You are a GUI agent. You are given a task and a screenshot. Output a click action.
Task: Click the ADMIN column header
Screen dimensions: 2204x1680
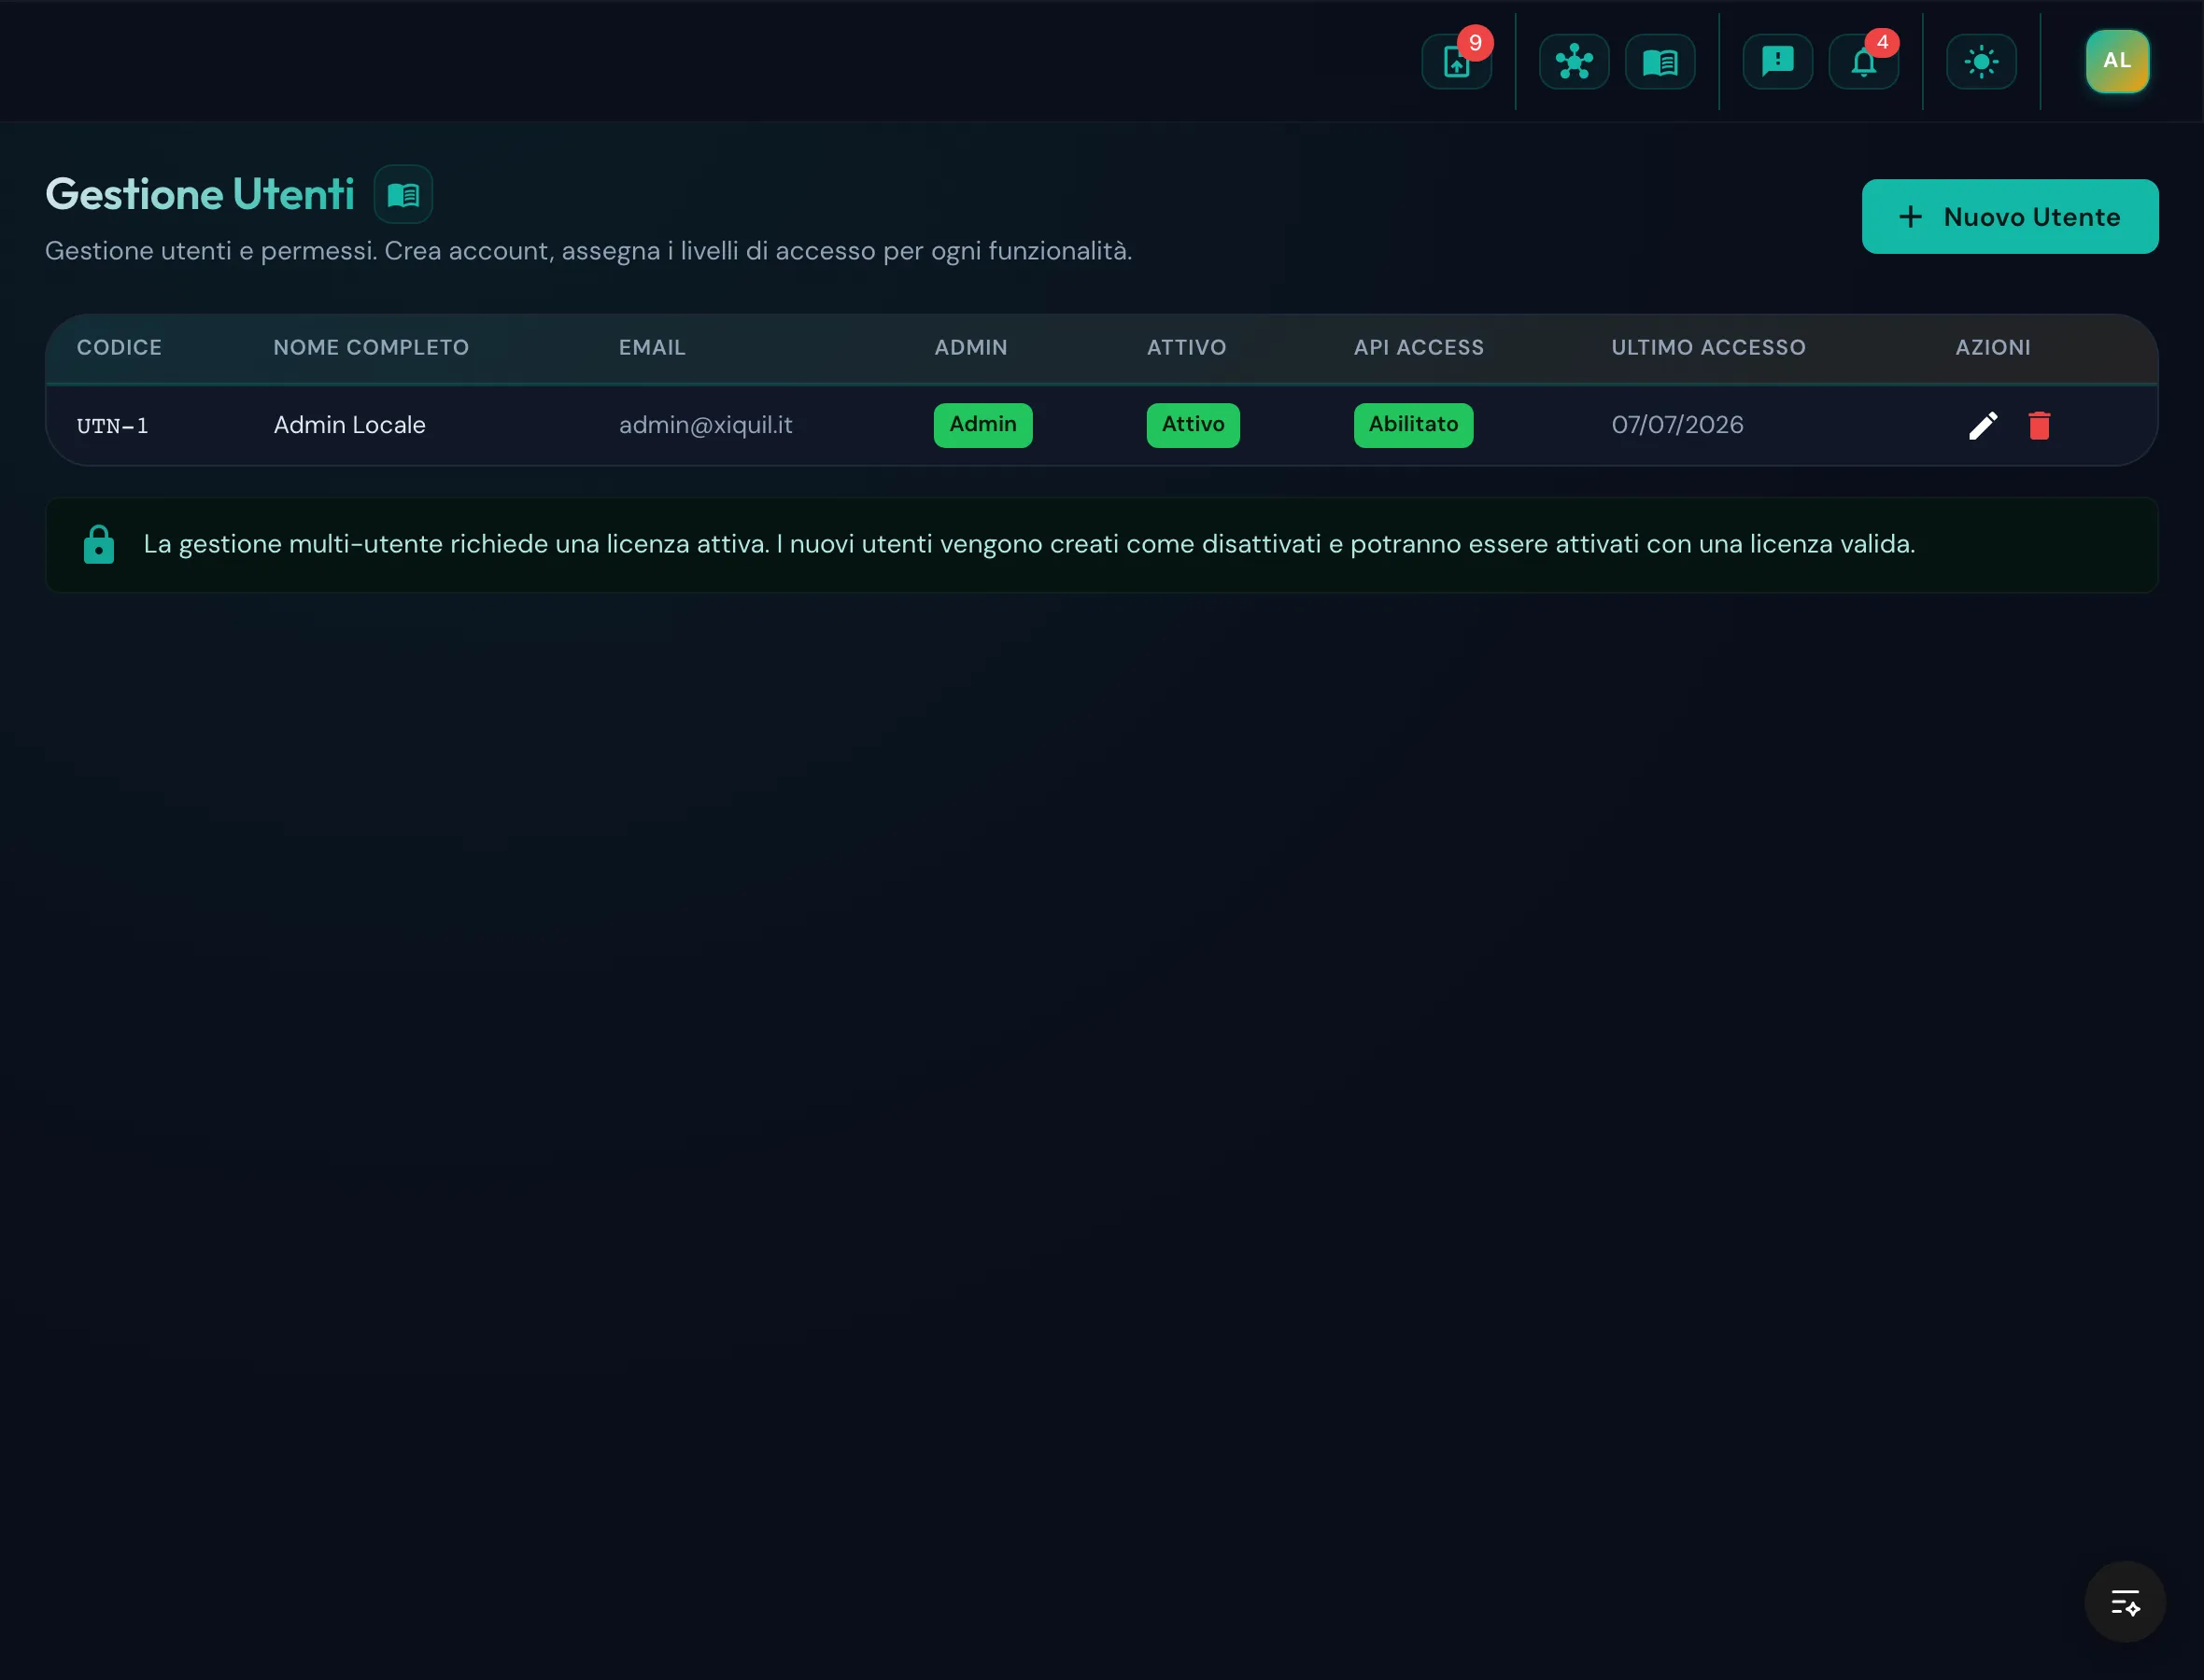970,347
